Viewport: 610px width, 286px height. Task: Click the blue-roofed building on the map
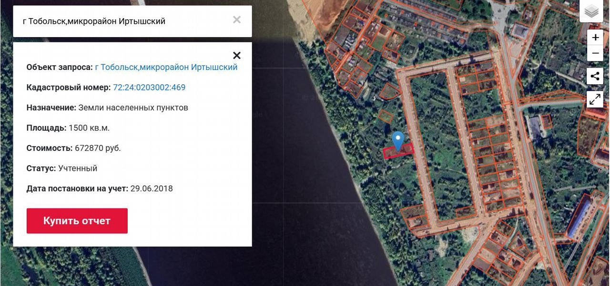click(579, 218)
